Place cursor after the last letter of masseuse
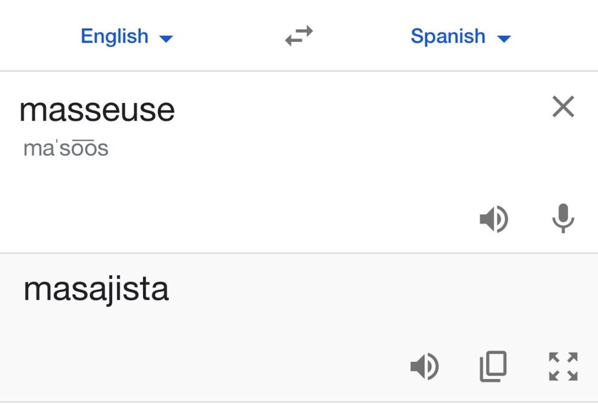 [x=176, y=110]
